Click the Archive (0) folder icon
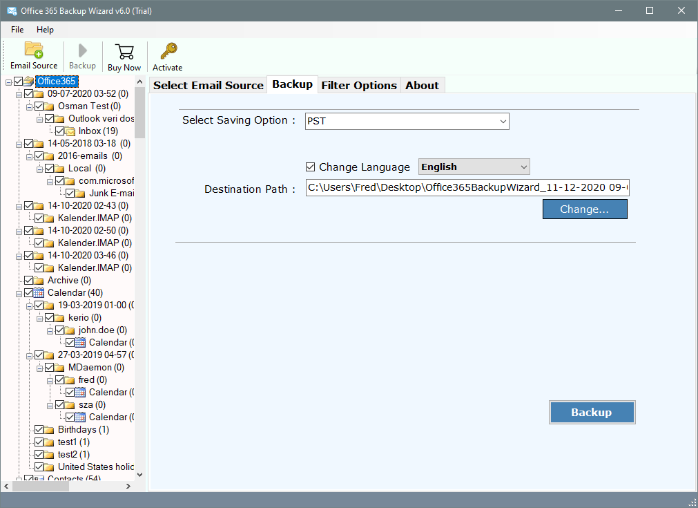Image resolution: width=698 pixels, height=508 pixels. tap(39, 281)
